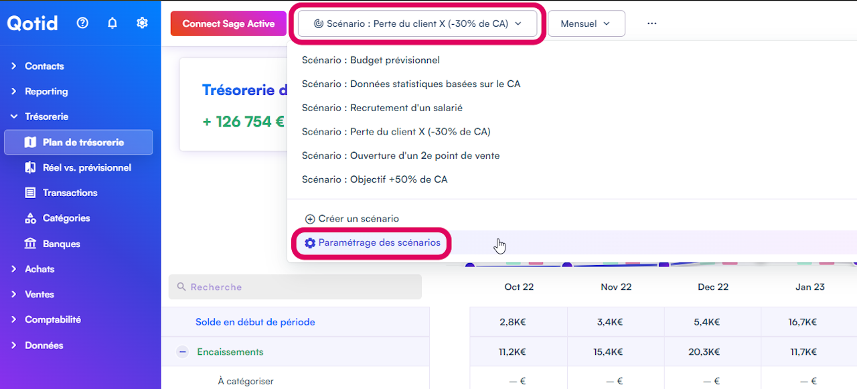
Task: Focus the Recherche search field
Action: 295,287
